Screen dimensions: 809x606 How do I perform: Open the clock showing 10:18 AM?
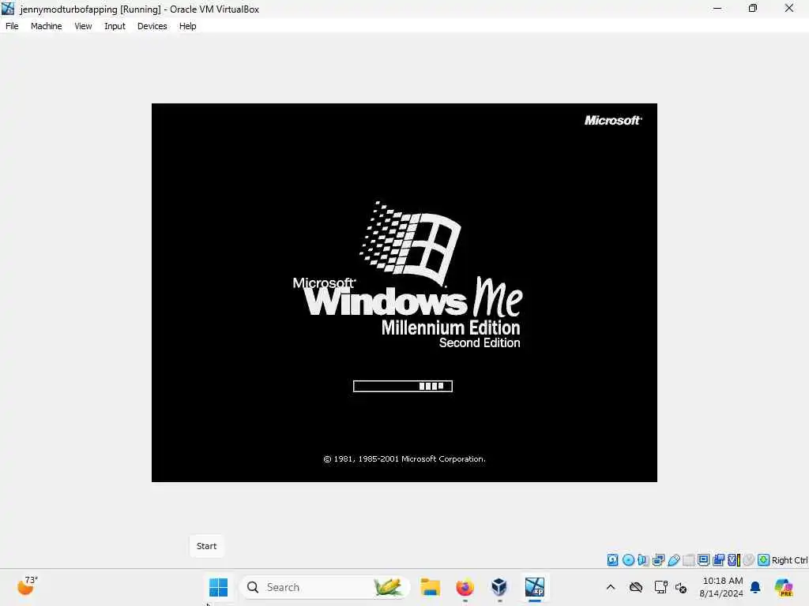[x=722, y=587]
